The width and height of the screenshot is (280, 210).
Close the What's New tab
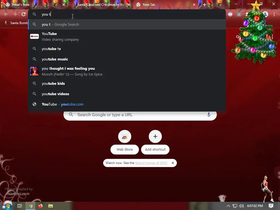point(63,5)
